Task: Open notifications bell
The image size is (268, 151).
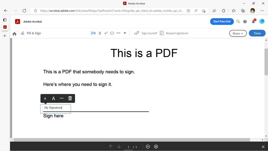Action: (253, 21)
